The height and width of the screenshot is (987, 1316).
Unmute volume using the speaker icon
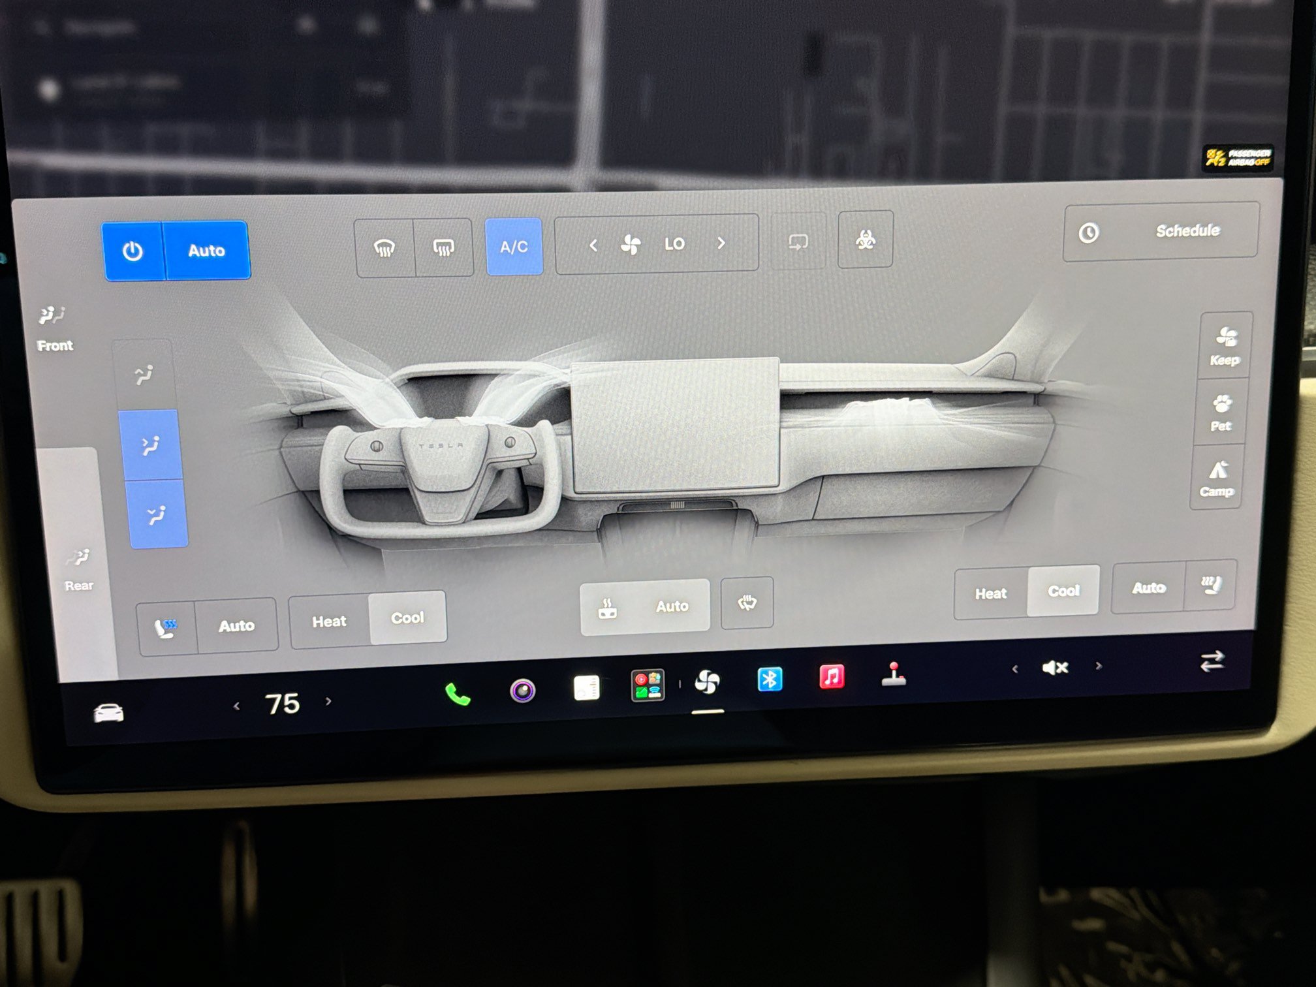point(1055,667)
